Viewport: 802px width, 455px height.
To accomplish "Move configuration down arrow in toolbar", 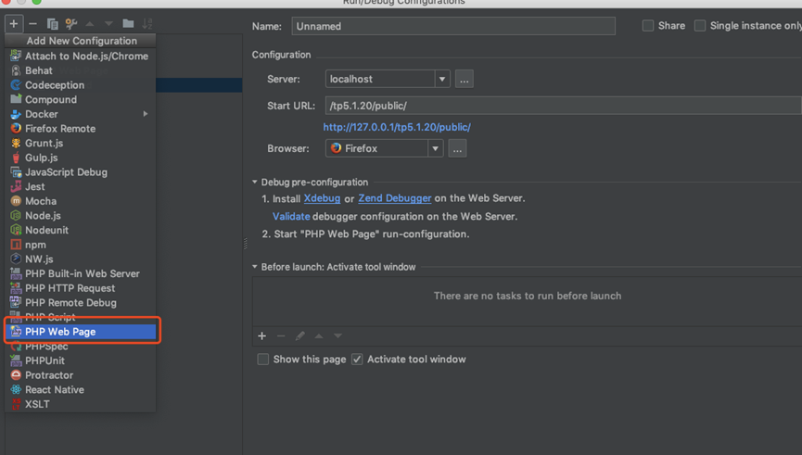I will click(108, 23).
